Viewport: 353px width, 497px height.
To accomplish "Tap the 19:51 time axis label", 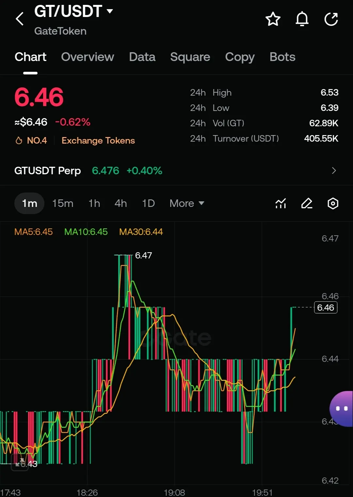I will (x=262, y=492).
